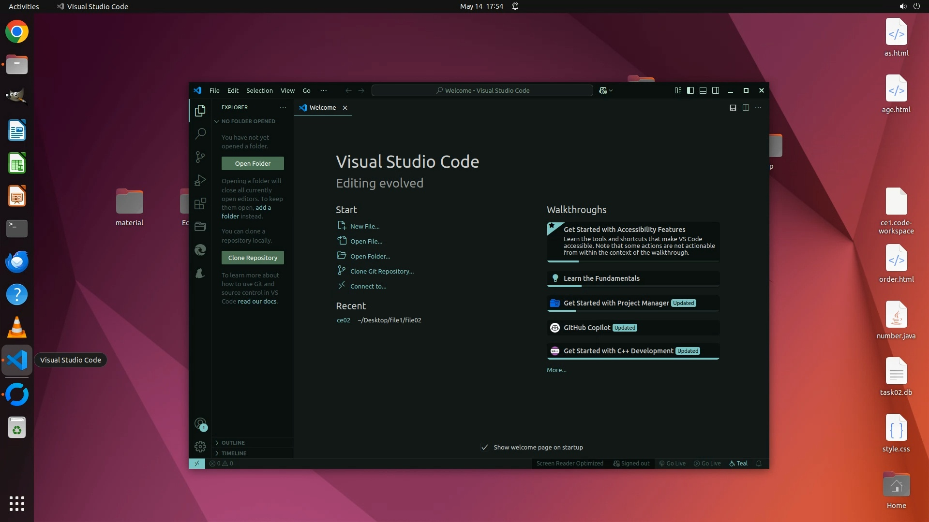Click the remote window status bar icon
Viewport: 929px width, 522px height.
pyautogui.click(x=197, y=464)
